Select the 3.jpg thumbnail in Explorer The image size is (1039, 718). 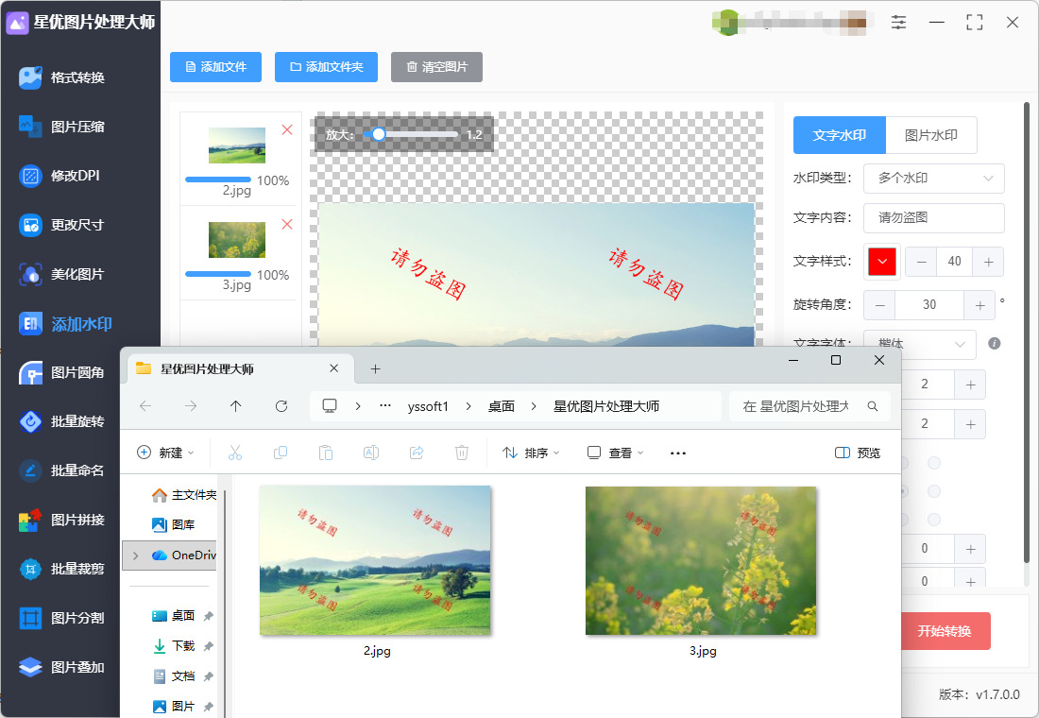pos(701,561)
